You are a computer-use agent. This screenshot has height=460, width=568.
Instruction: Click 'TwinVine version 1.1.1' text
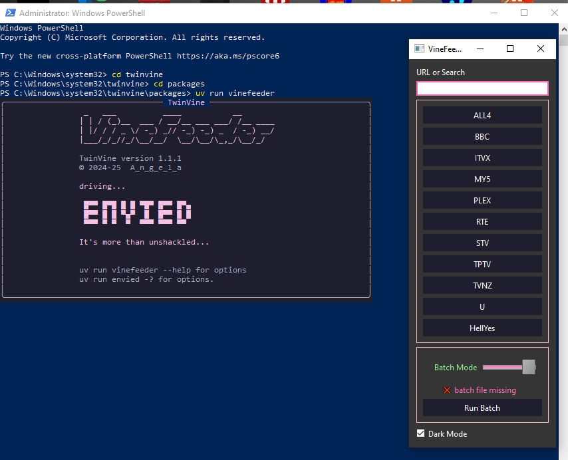click(x=130, y=158)
